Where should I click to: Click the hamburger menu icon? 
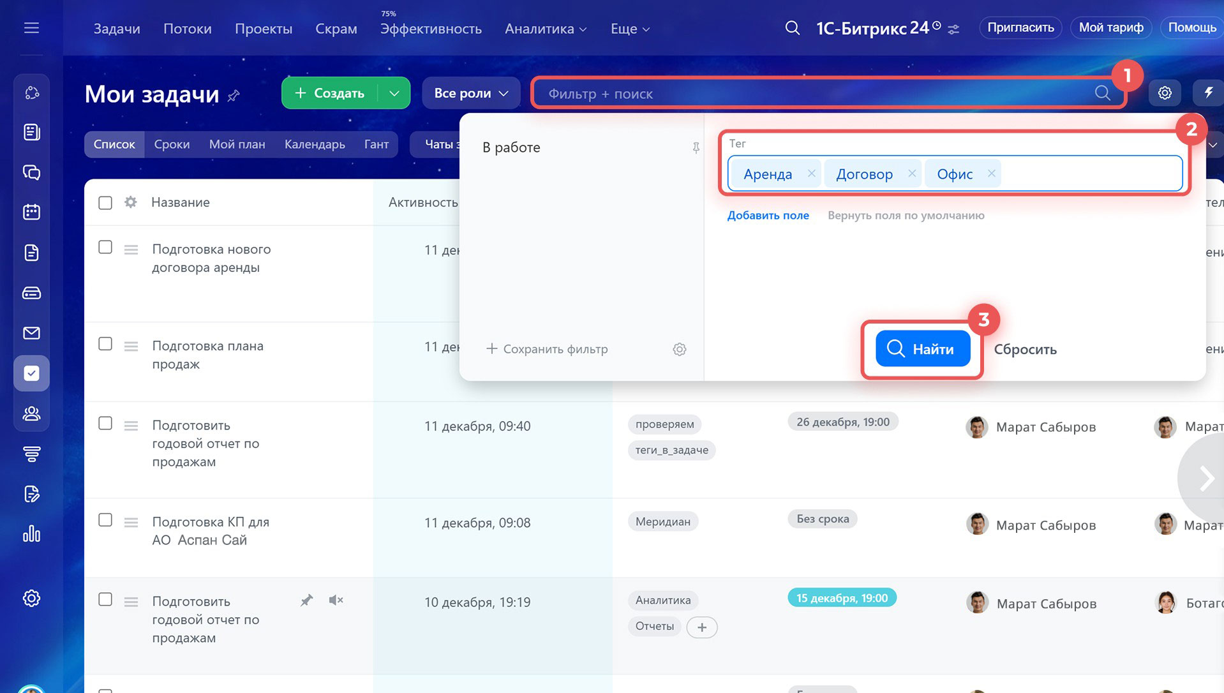point(31,28)
